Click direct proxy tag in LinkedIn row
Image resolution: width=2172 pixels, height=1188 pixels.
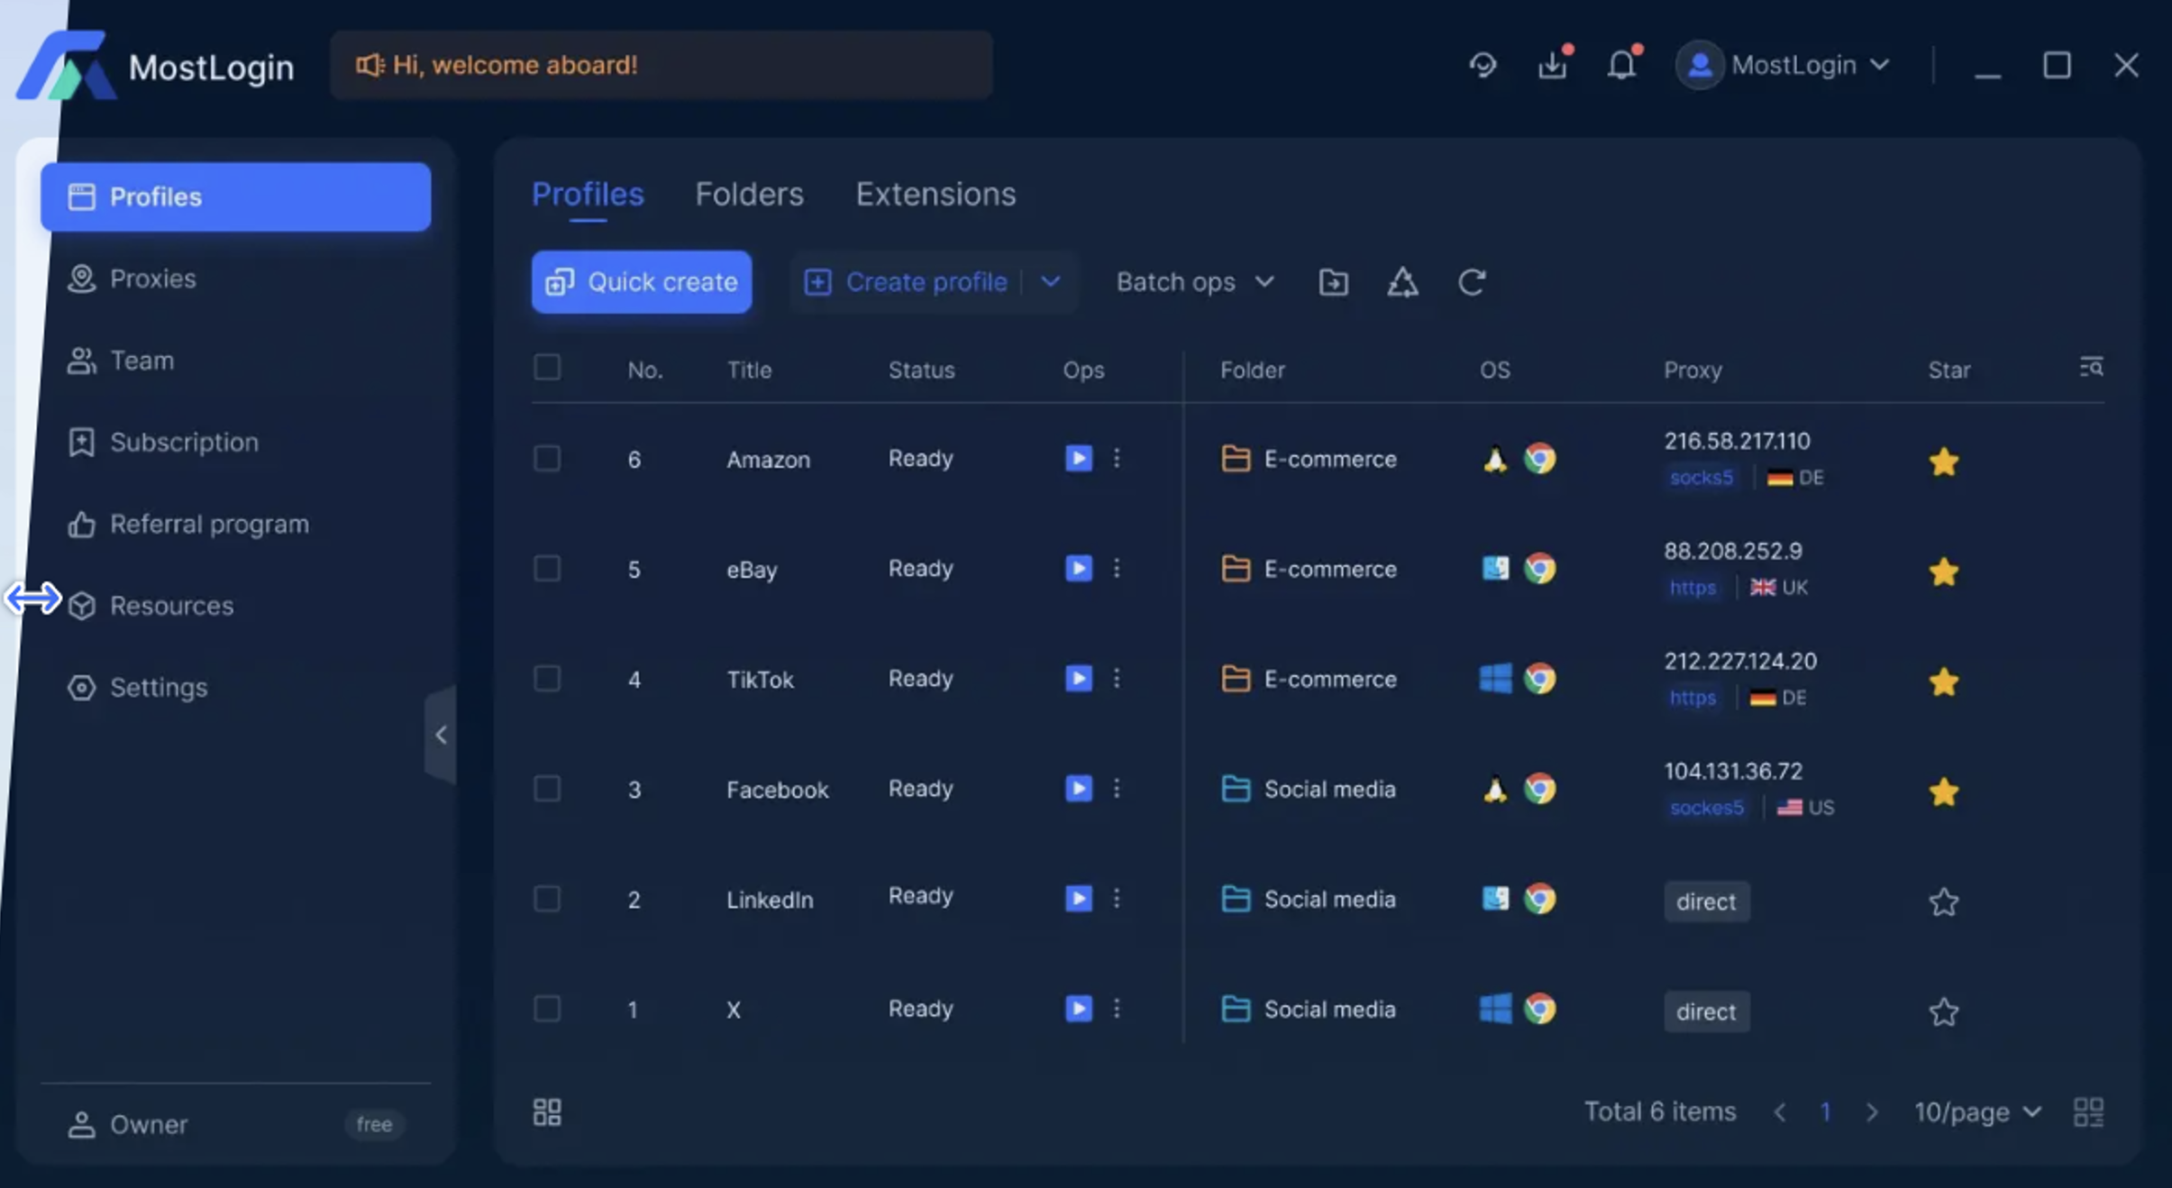coord(1706,901)
